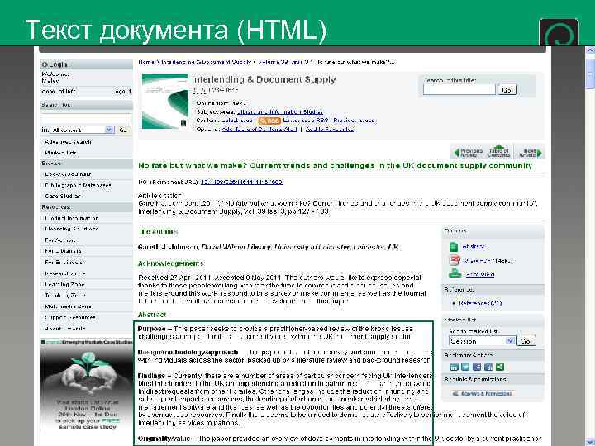Screen dimensions: 595x446
Task: Open the Abstract document icon
Action: 454,247
